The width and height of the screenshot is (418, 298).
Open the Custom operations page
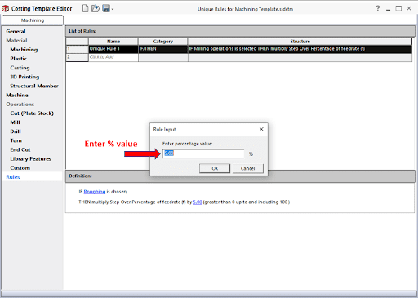(x=20, y=168)
